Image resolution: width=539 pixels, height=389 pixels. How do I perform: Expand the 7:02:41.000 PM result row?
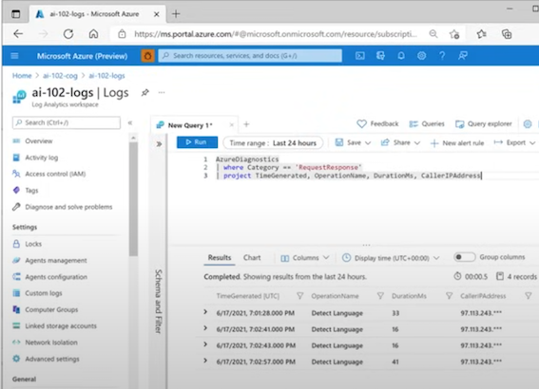coord(205,328)
